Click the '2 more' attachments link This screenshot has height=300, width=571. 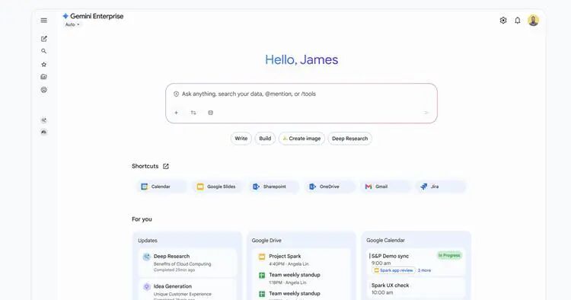pos(424,270)
